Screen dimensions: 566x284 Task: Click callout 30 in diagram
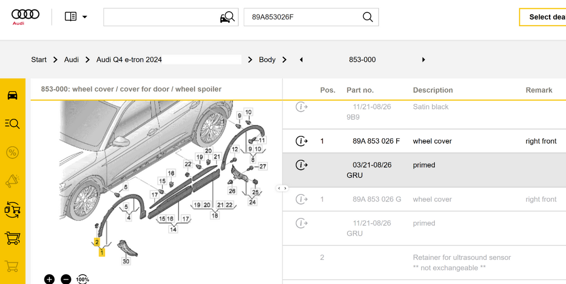click(x=126, y=261)
